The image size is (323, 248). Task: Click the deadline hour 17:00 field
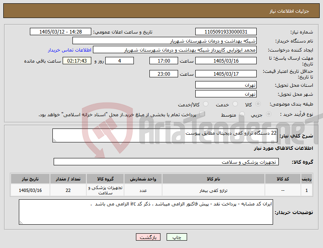pyautogui.click(x=164, y=61)
